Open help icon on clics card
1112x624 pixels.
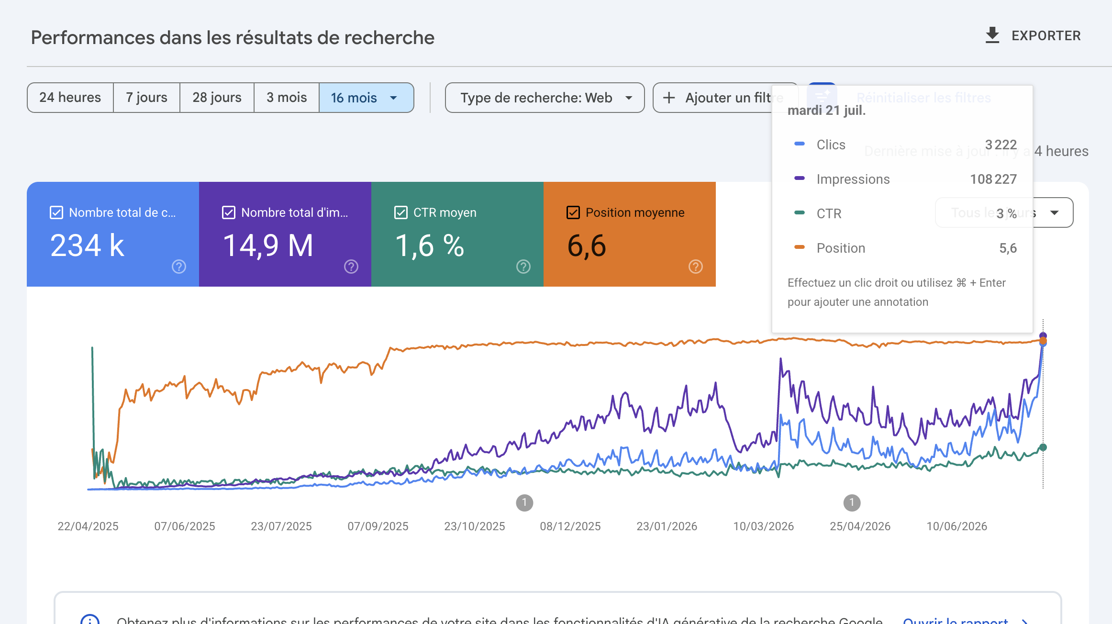pos(179,267)
